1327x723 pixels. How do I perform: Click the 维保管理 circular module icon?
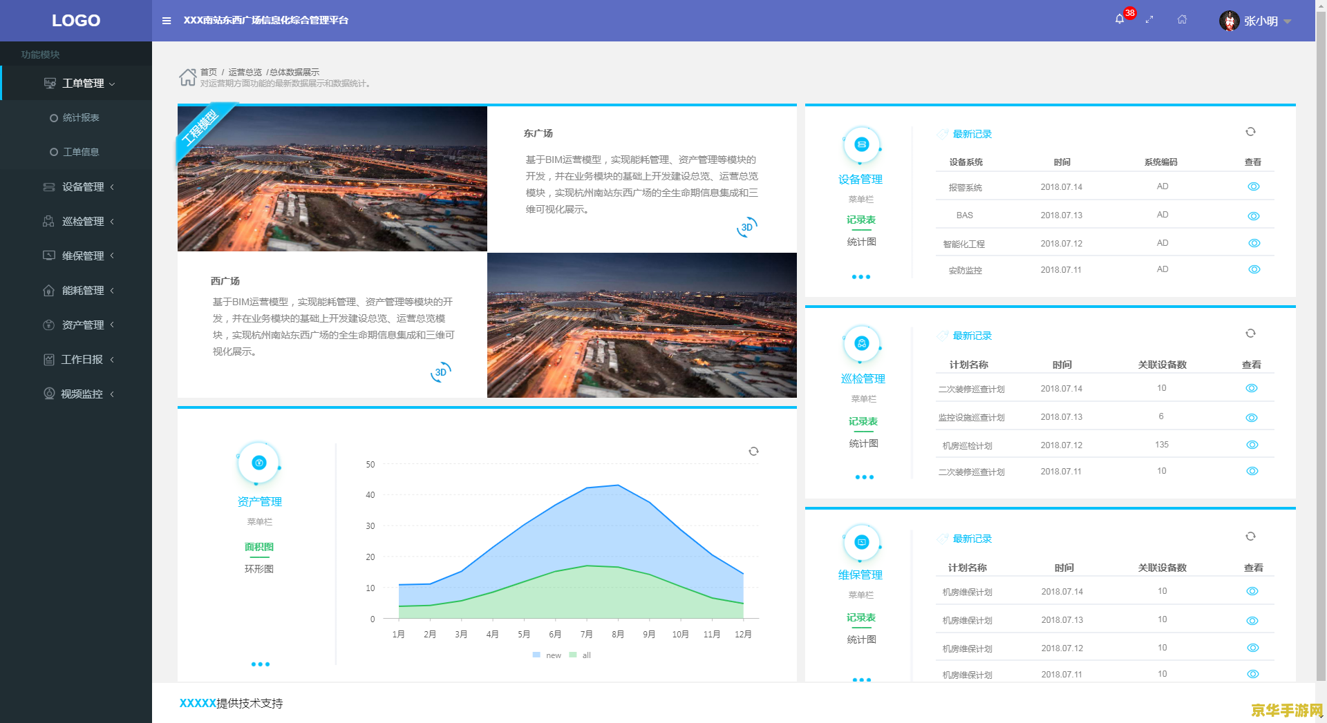(861, 542)
